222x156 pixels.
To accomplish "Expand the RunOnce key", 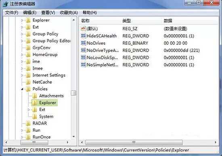I will pos(22,137).
